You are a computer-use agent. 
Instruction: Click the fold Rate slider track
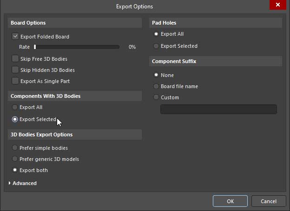(x=77, y=47)
